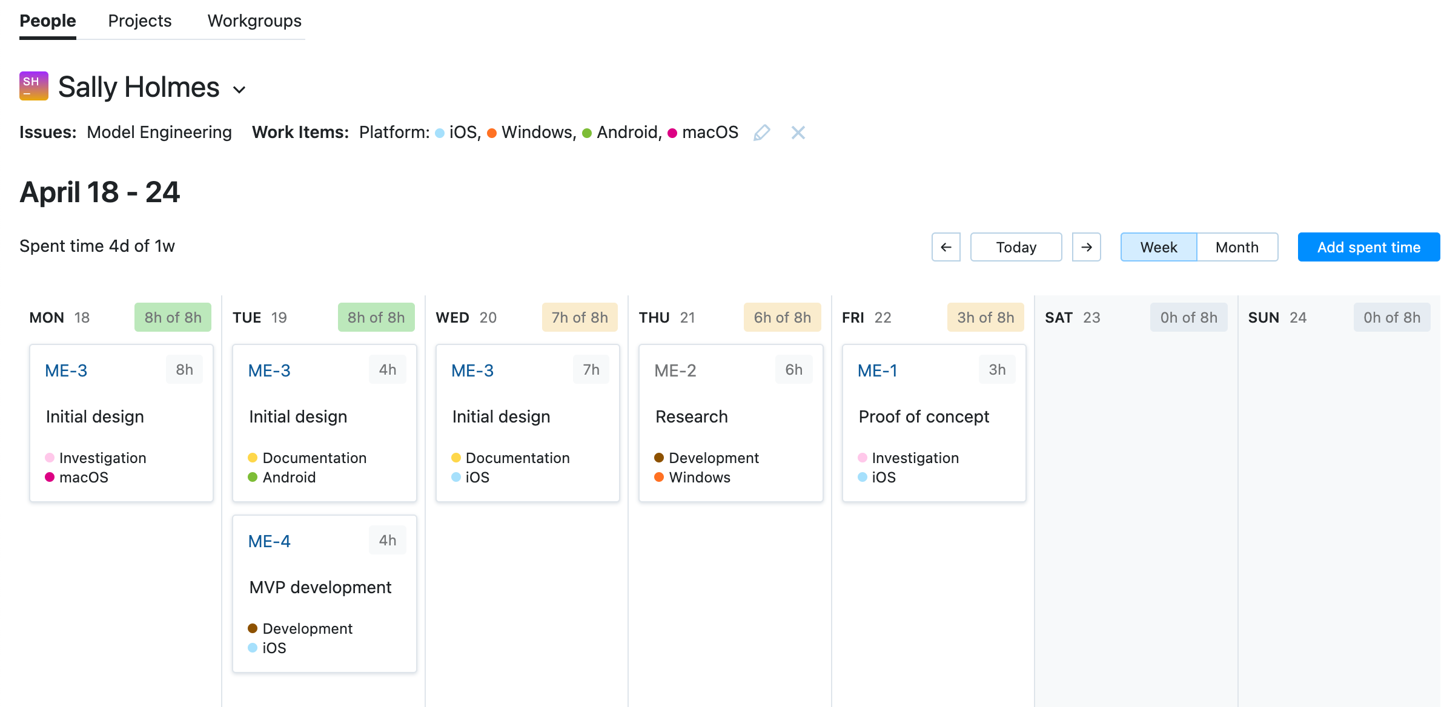Screen dimensions: 1444x707
Task: Click the green 8h of 8h badge on Monday
Action: (172, 317)
